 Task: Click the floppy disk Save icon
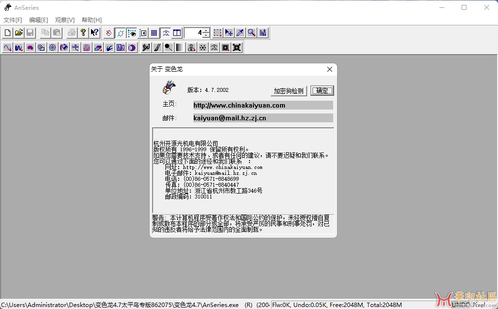coord(30,32)
